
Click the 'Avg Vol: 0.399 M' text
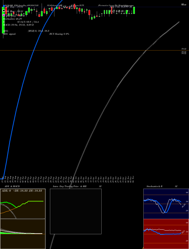[x=121, y=7]
